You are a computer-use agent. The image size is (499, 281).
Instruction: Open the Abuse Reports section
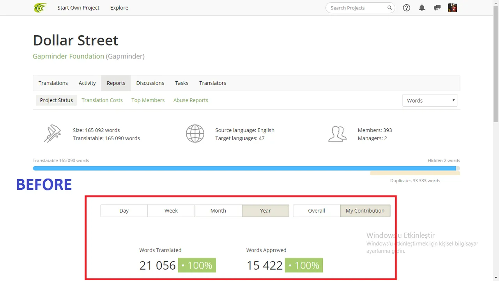pos(191,100)
